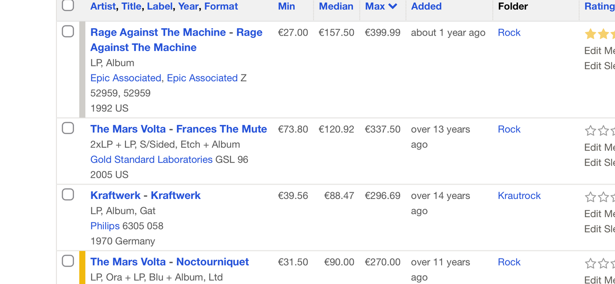Sort by the Added column header
The image size is (615, 284).
point(426,6)
